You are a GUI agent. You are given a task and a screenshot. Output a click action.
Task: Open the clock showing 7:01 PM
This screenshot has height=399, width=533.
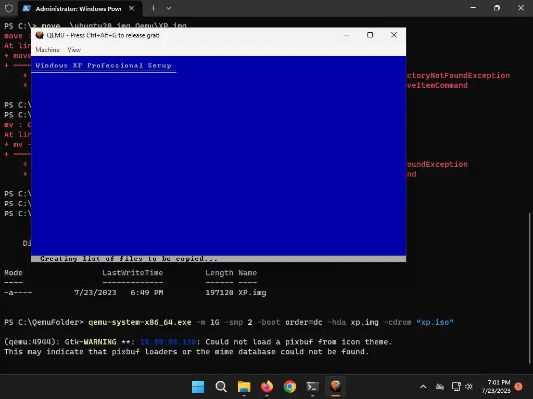coord(496,387)
